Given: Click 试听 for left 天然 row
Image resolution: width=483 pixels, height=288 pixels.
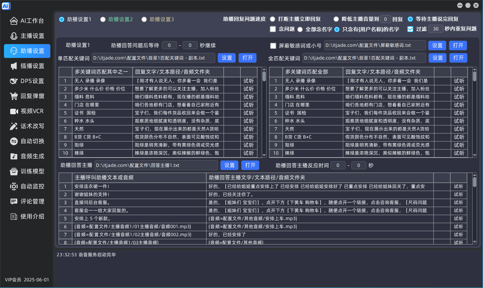Looking at the screenshot, I should click(249, 129).
